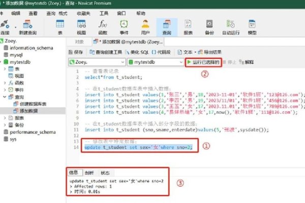Click the Stop (停止) button

point(230,62)
